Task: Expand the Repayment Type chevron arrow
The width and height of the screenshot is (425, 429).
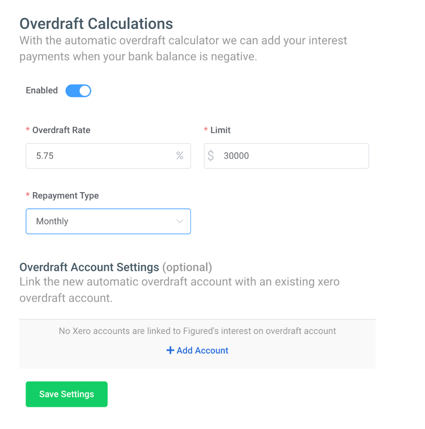Action: coord(180,221)
